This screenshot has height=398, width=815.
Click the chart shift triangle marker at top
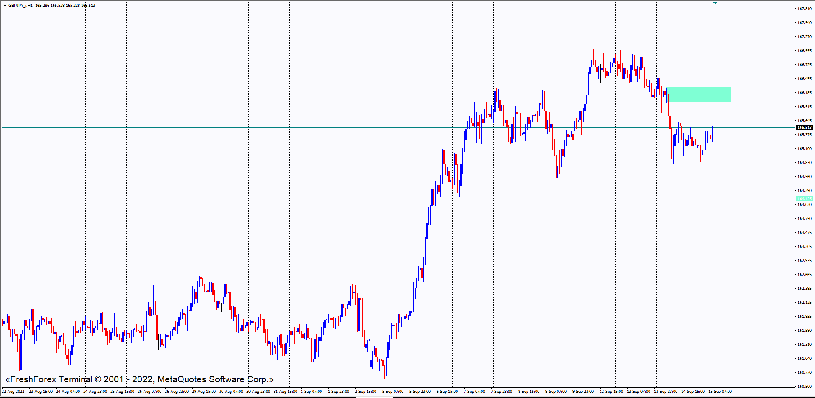715,3
